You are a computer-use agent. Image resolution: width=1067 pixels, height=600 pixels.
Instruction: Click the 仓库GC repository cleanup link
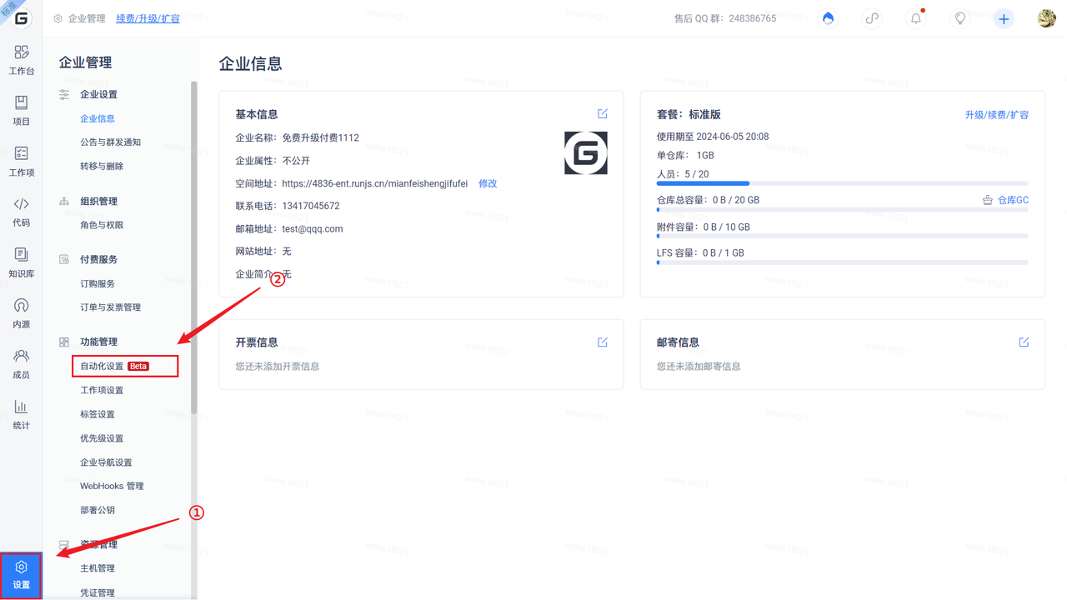tap(1006, 200)
